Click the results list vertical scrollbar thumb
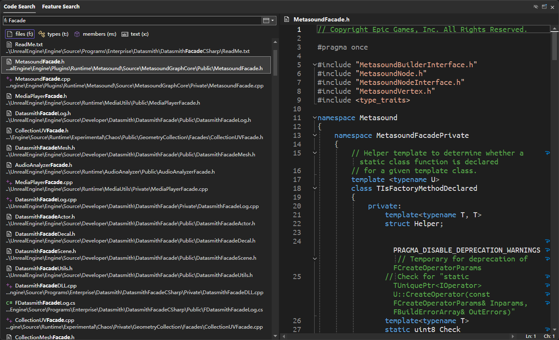Viewport: 559px width, 340px height. pos(275,62)
